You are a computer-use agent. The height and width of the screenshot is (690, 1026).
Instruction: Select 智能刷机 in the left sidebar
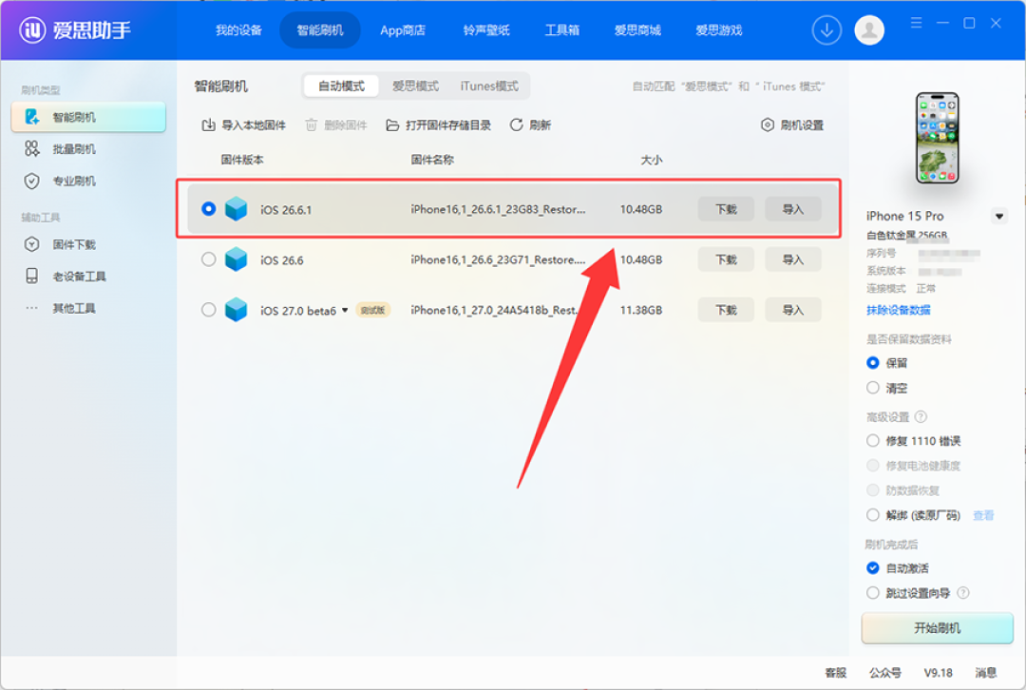pyautogui.click(x=88, y=117)
